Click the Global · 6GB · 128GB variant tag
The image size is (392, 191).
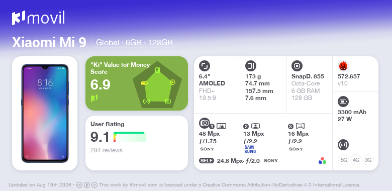tap(134, 43)
